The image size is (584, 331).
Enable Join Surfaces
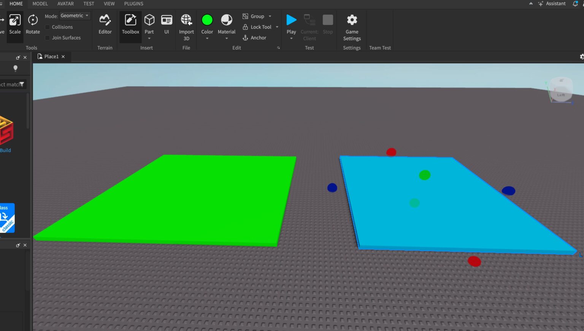[x=48, y=38]
